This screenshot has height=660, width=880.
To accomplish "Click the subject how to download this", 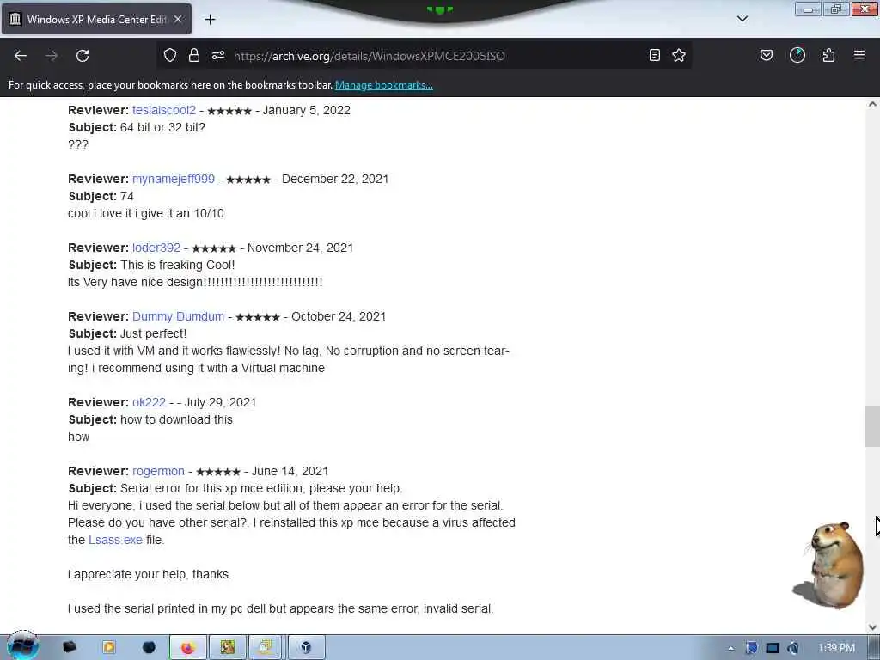I will pos(176,419).
